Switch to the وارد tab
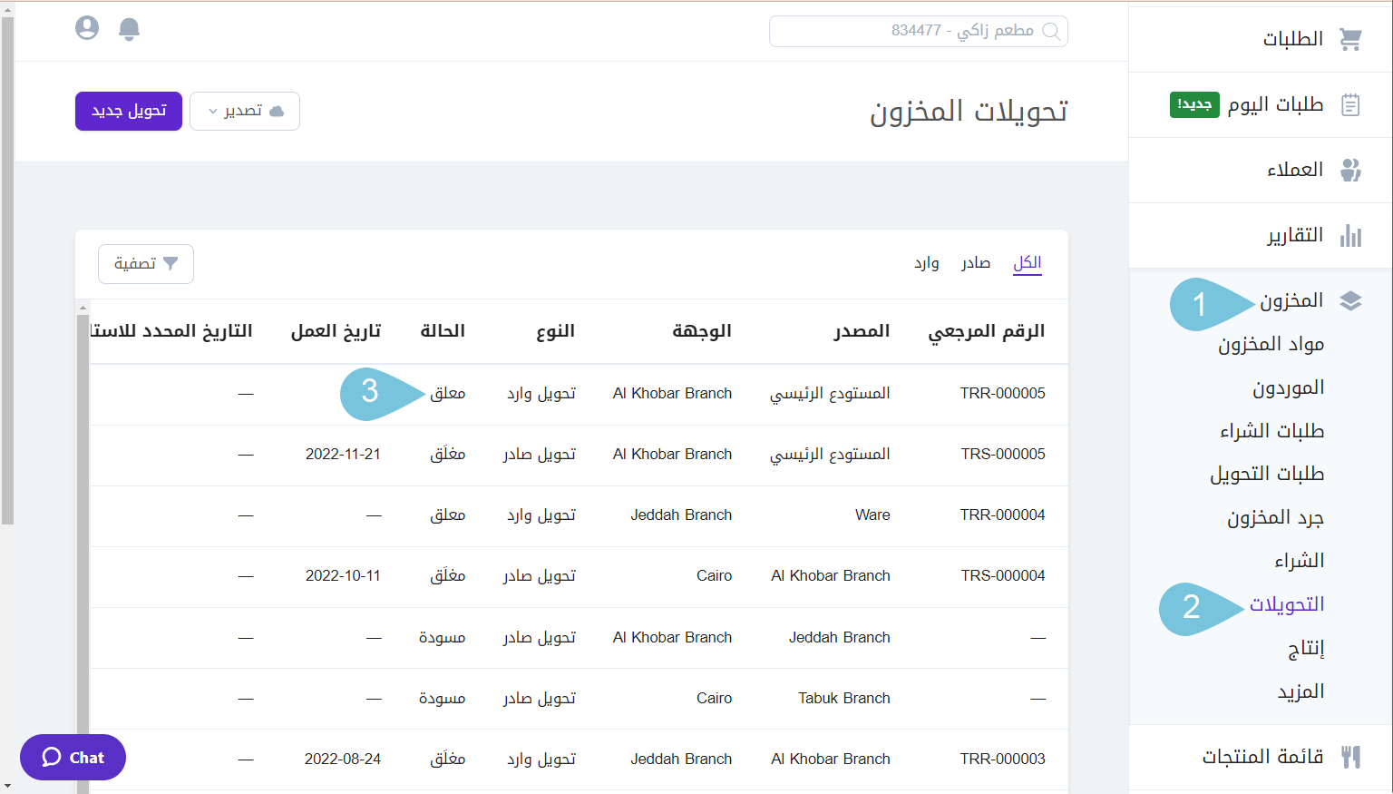 [927, 262]
